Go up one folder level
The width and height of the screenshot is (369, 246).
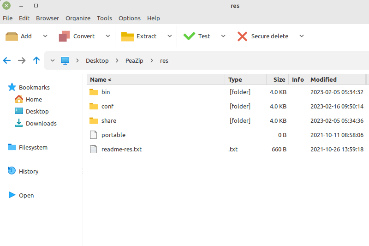coord(36,60)
